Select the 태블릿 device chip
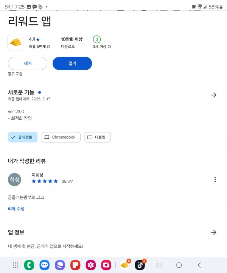The width and height of the screenshot is (227, 273). click(x=98, y=137)
